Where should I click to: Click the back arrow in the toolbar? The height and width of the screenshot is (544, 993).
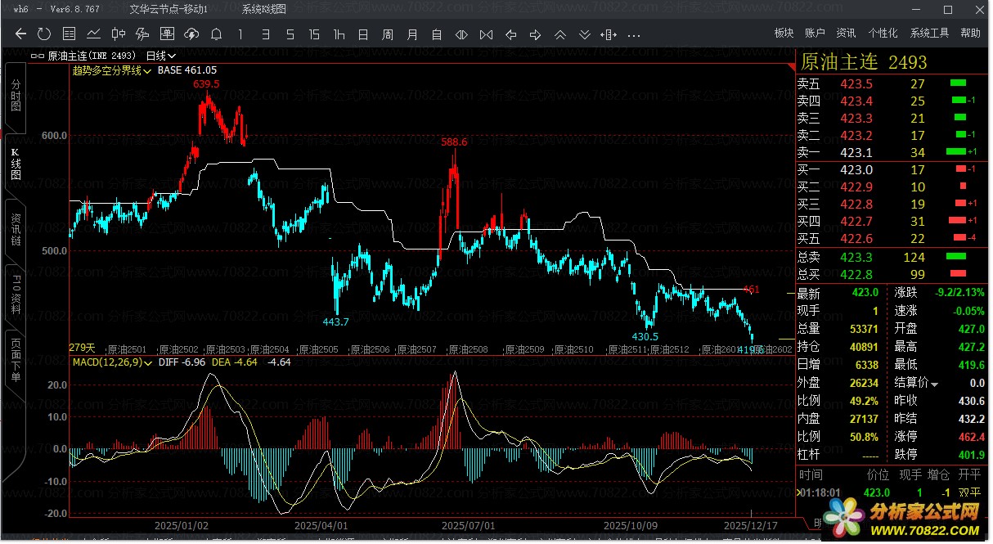(21, 34)
